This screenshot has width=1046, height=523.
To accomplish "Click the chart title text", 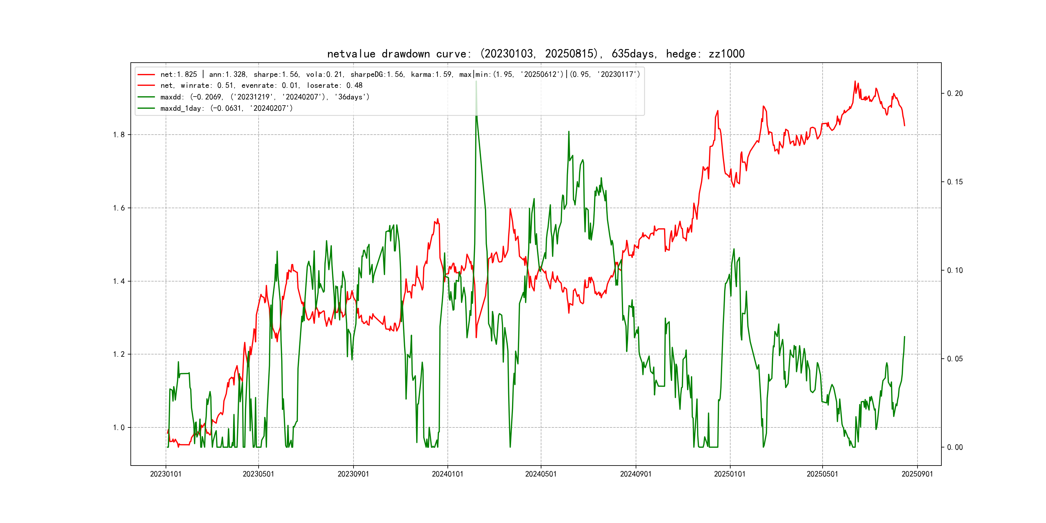I will (x=536, y=54).
